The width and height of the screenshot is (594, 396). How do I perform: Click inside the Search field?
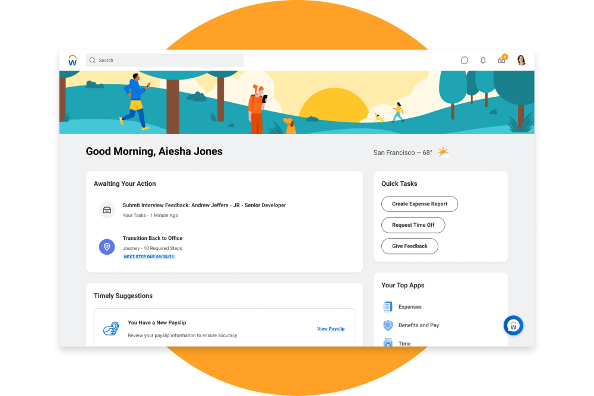(166, 61)
